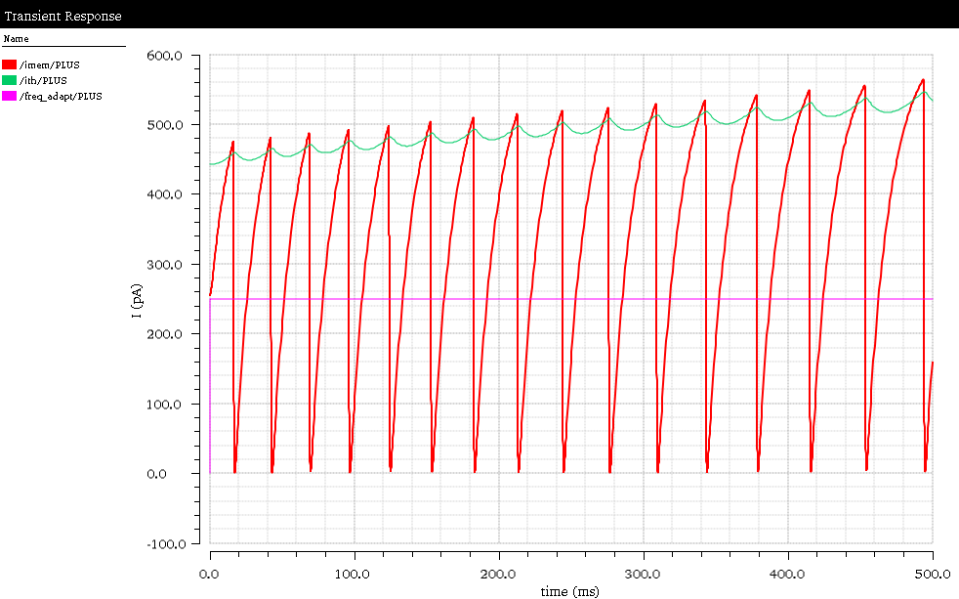This screenshot has height=599, width=959.
Task: Click the 300.0 y-axis tick label
Action: pos(164,265)
